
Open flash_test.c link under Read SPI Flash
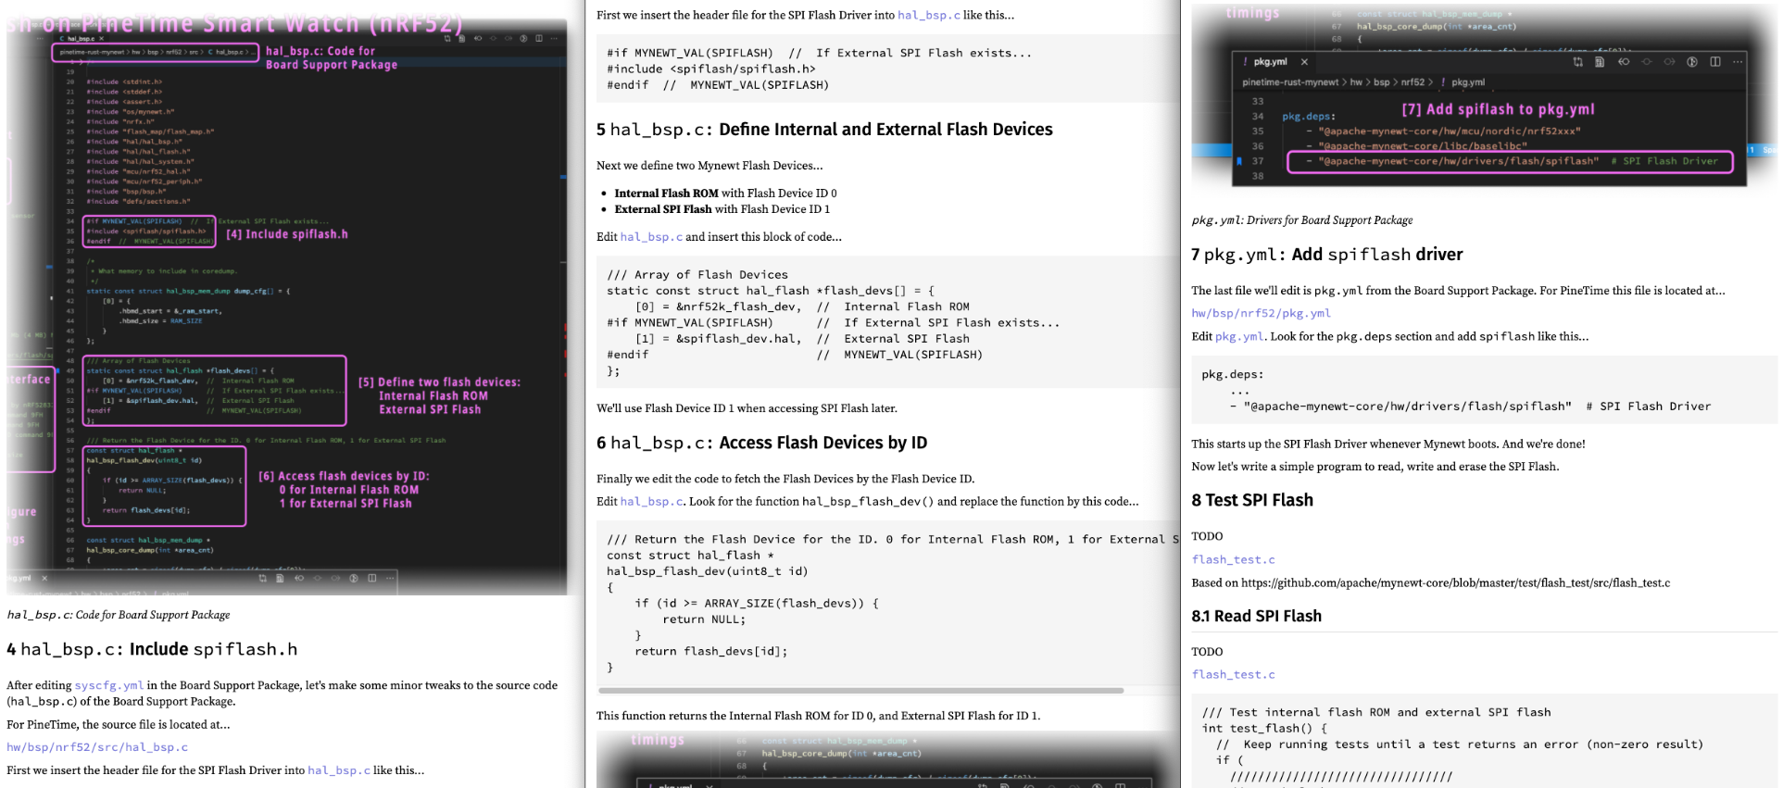coord(1233,675)
